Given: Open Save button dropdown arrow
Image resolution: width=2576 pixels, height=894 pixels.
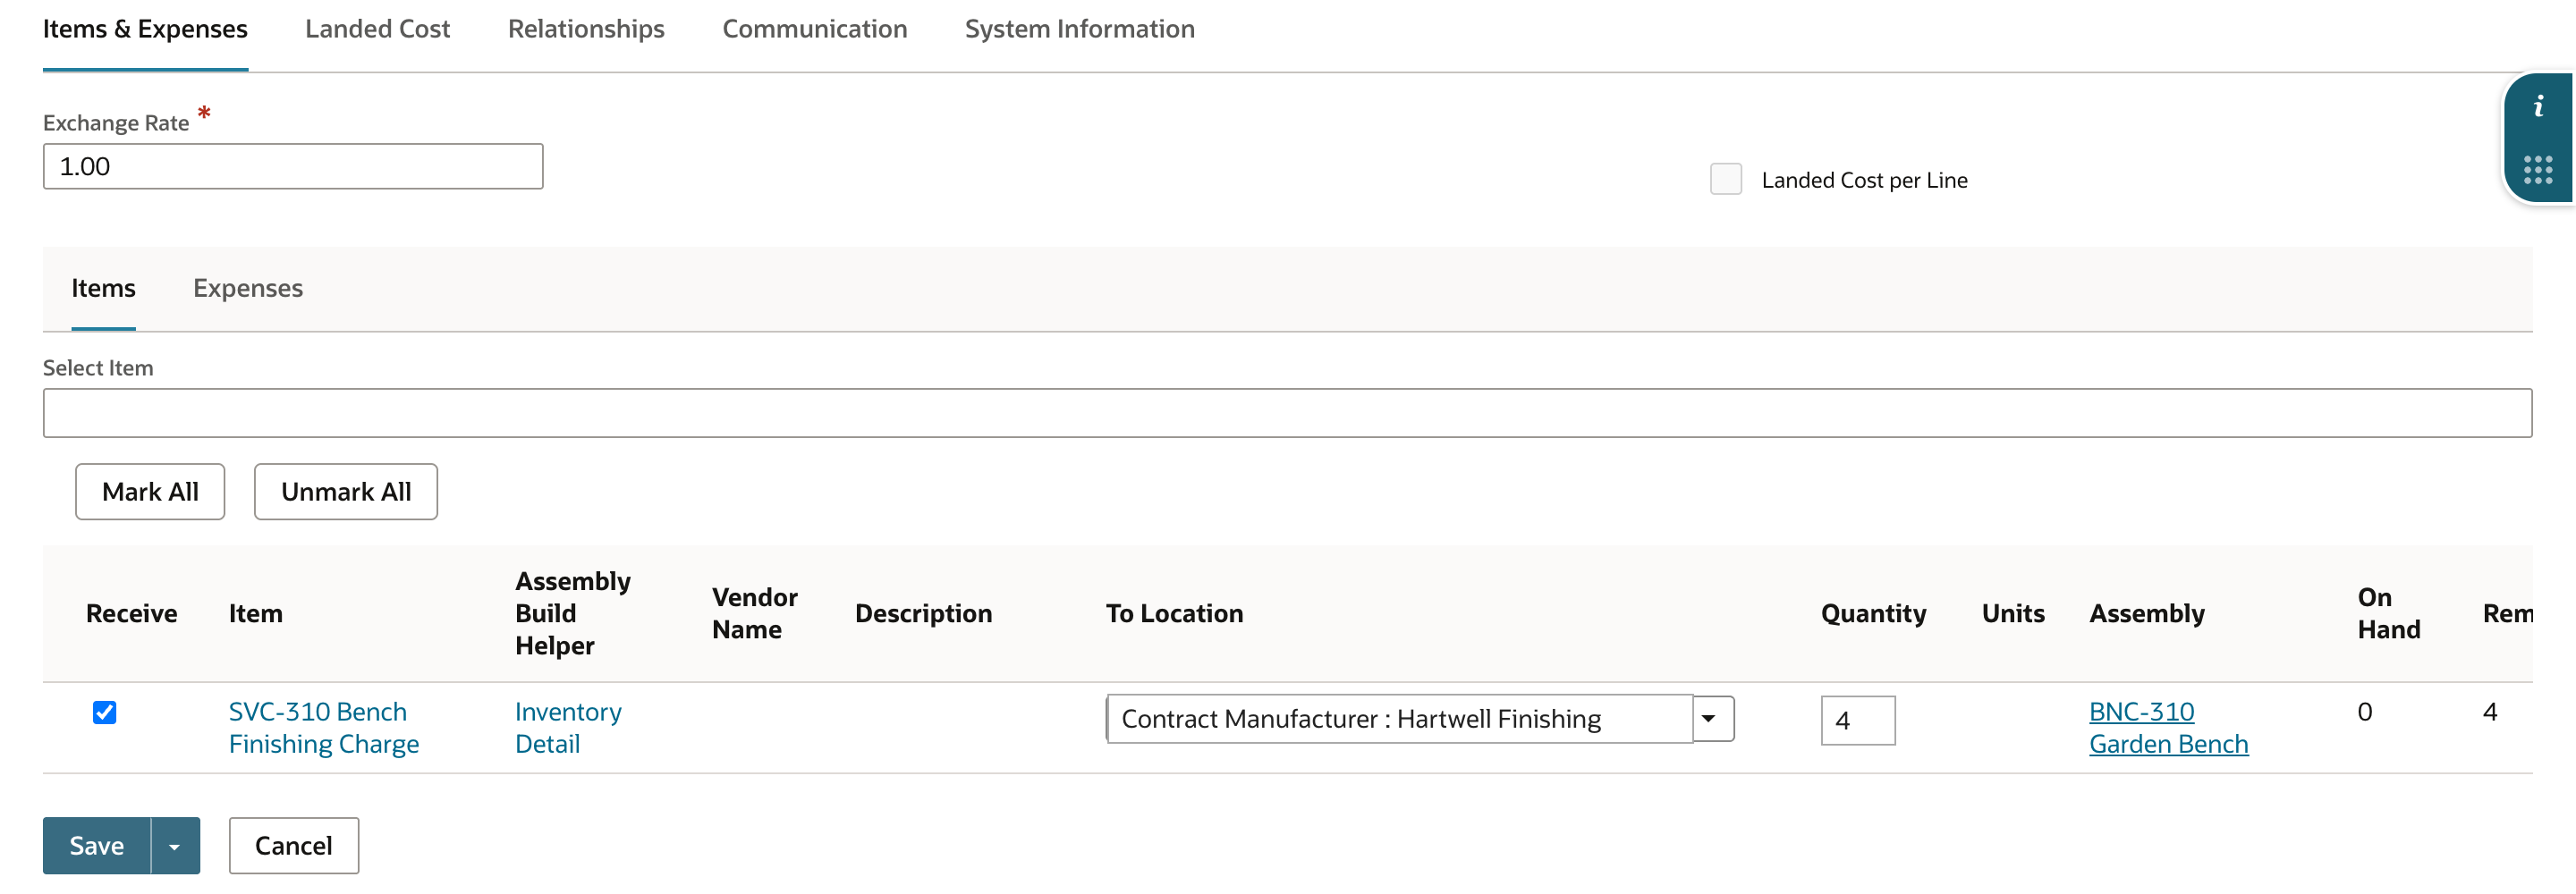Looking at the screenshot, I should pyautogui.click(x=175, y=846).
